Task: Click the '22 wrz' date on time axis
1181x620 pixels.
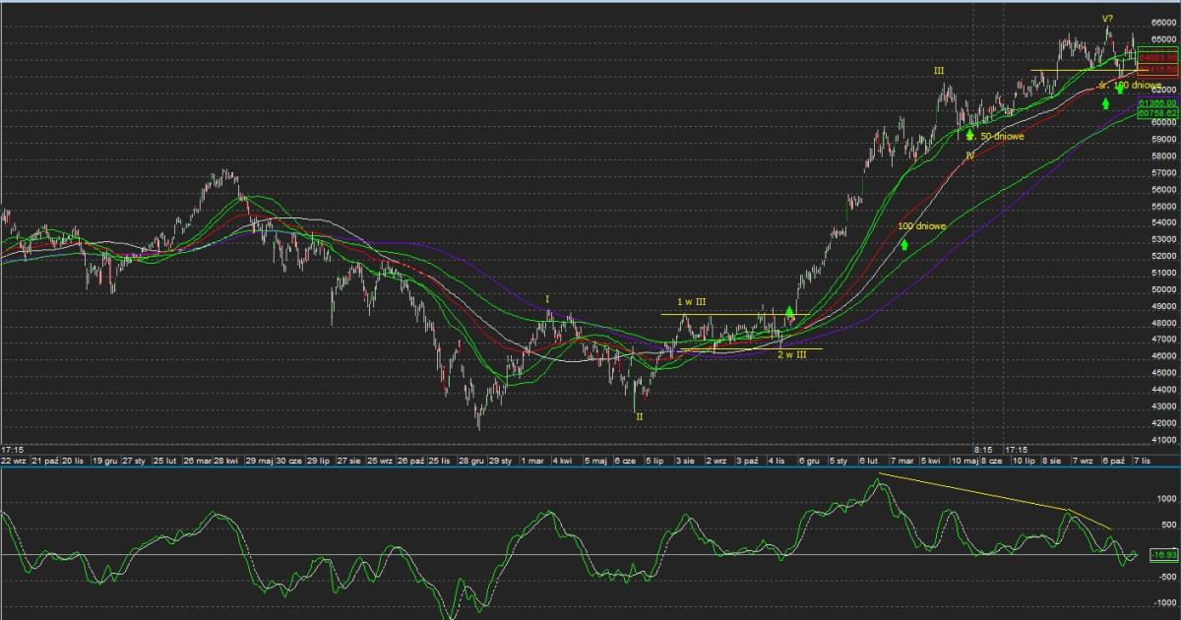Action: click(14, 460)
